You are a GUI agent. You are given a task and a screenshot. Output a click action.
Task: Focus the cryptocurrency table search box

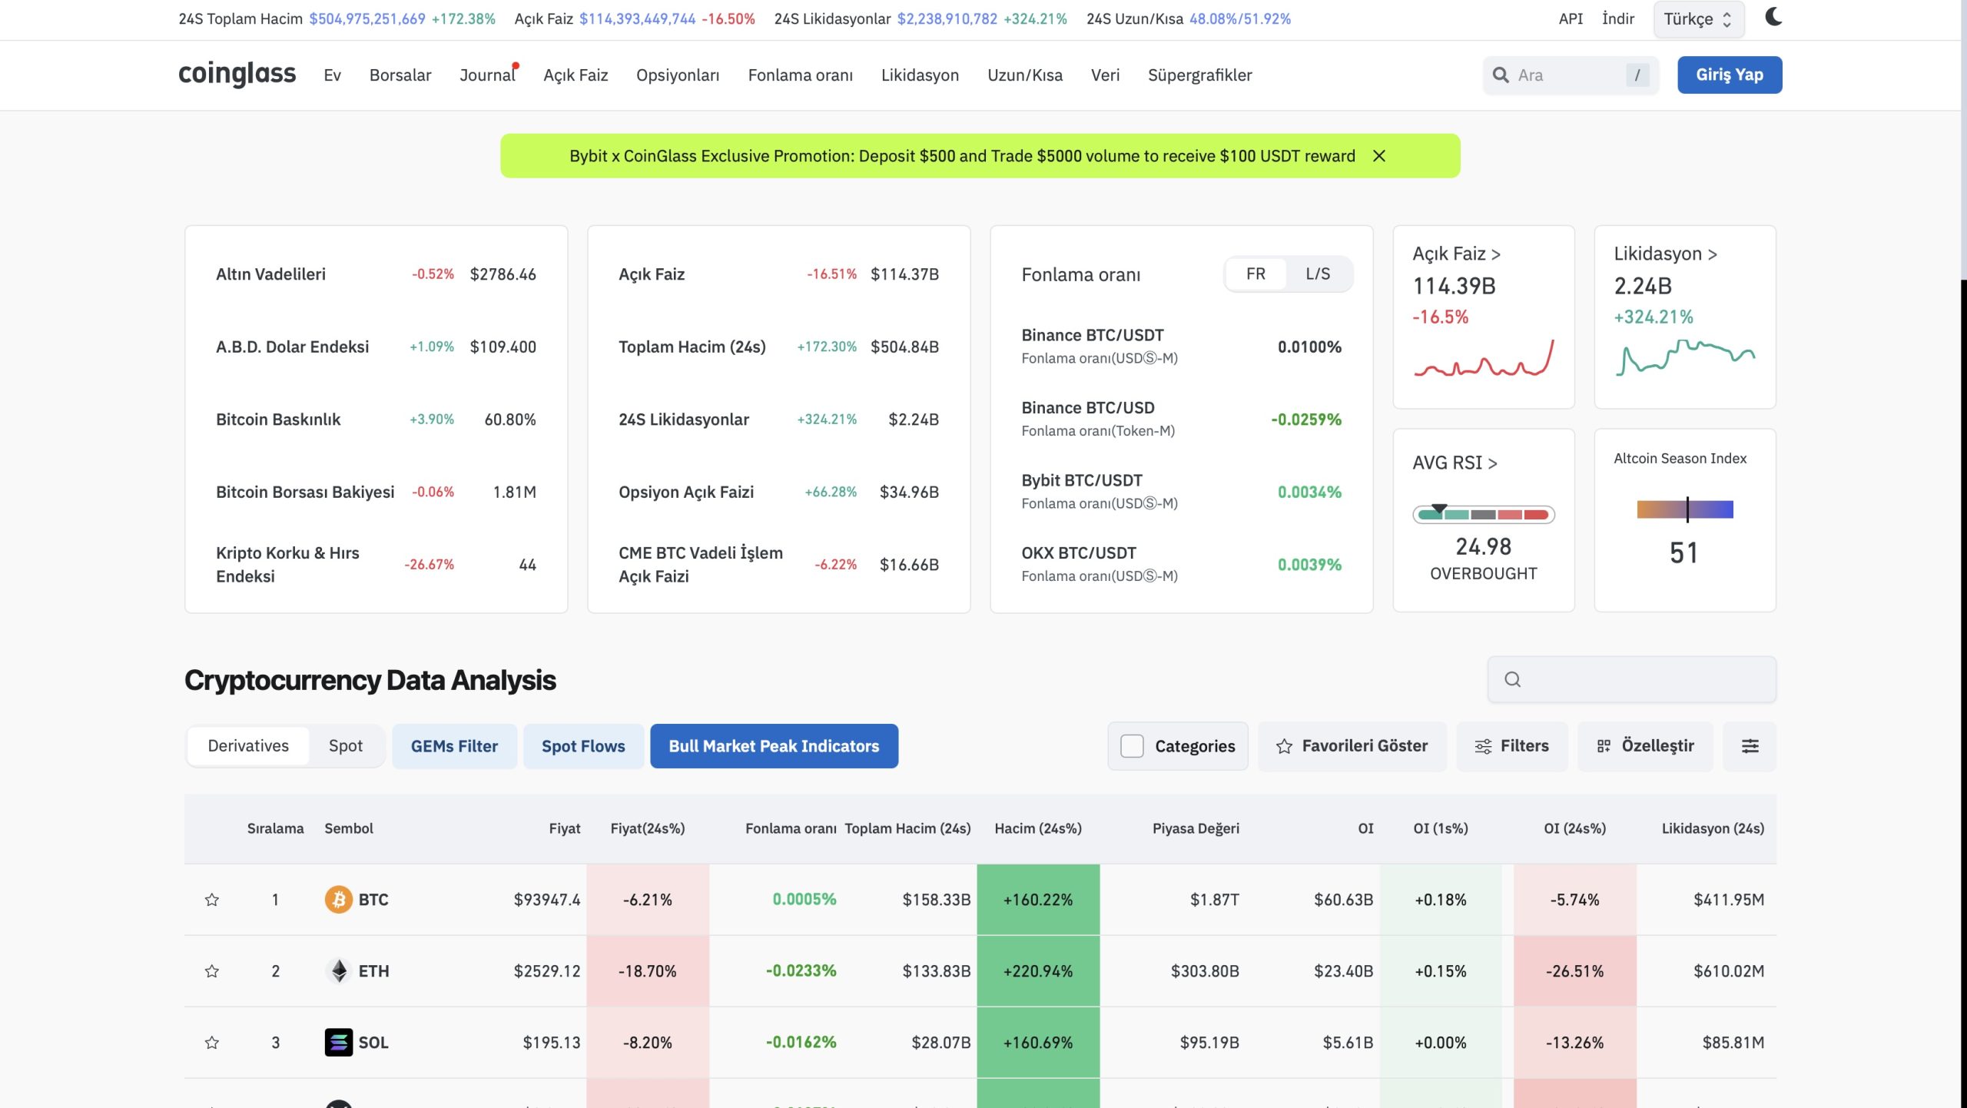coord(1631,679)
